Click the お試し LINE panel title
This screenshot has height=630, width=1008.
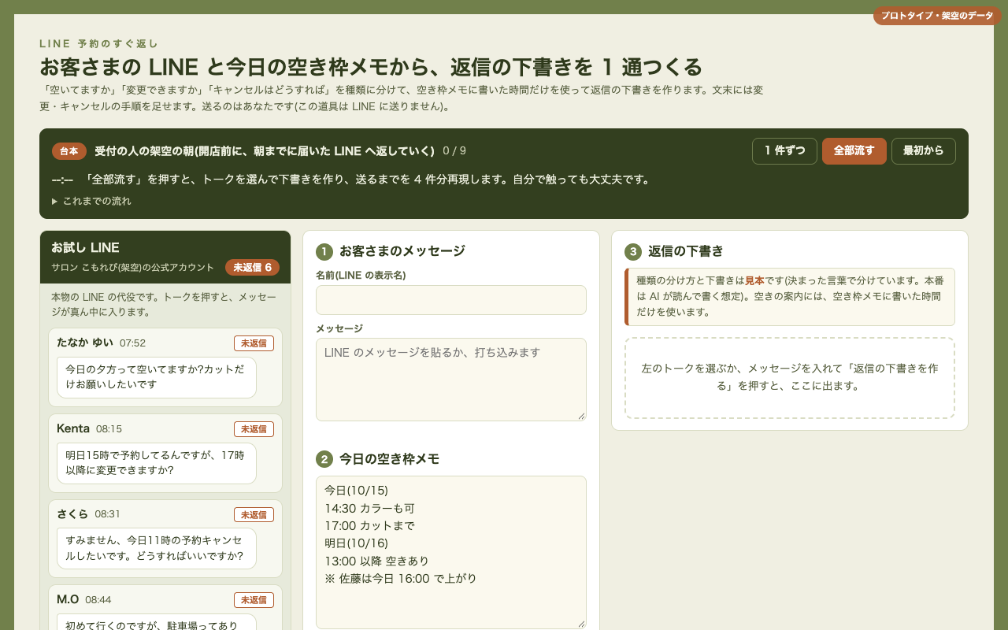[x=85, y=248]
